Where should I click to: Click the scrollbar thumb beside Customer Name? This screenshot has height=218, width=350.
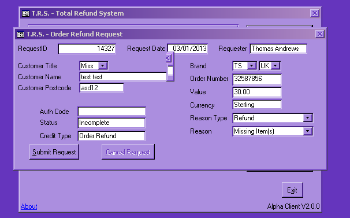[x=170, y=71]
